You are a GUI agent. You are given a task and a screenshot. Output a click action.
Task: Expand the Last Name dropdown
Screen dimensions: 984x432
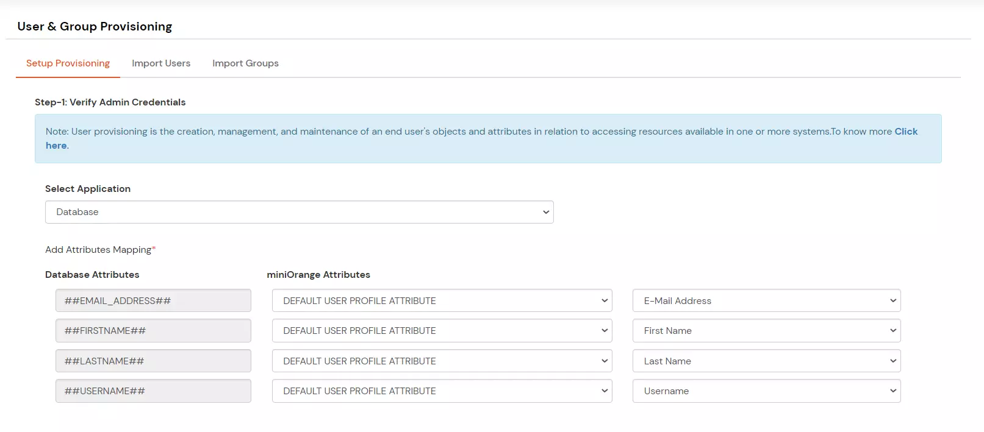coord(766,361)
